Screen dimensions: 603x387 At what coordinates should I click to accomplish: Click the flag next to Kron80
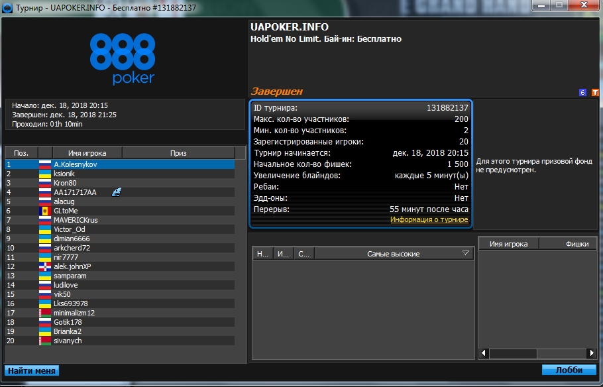tap(45, 183)
